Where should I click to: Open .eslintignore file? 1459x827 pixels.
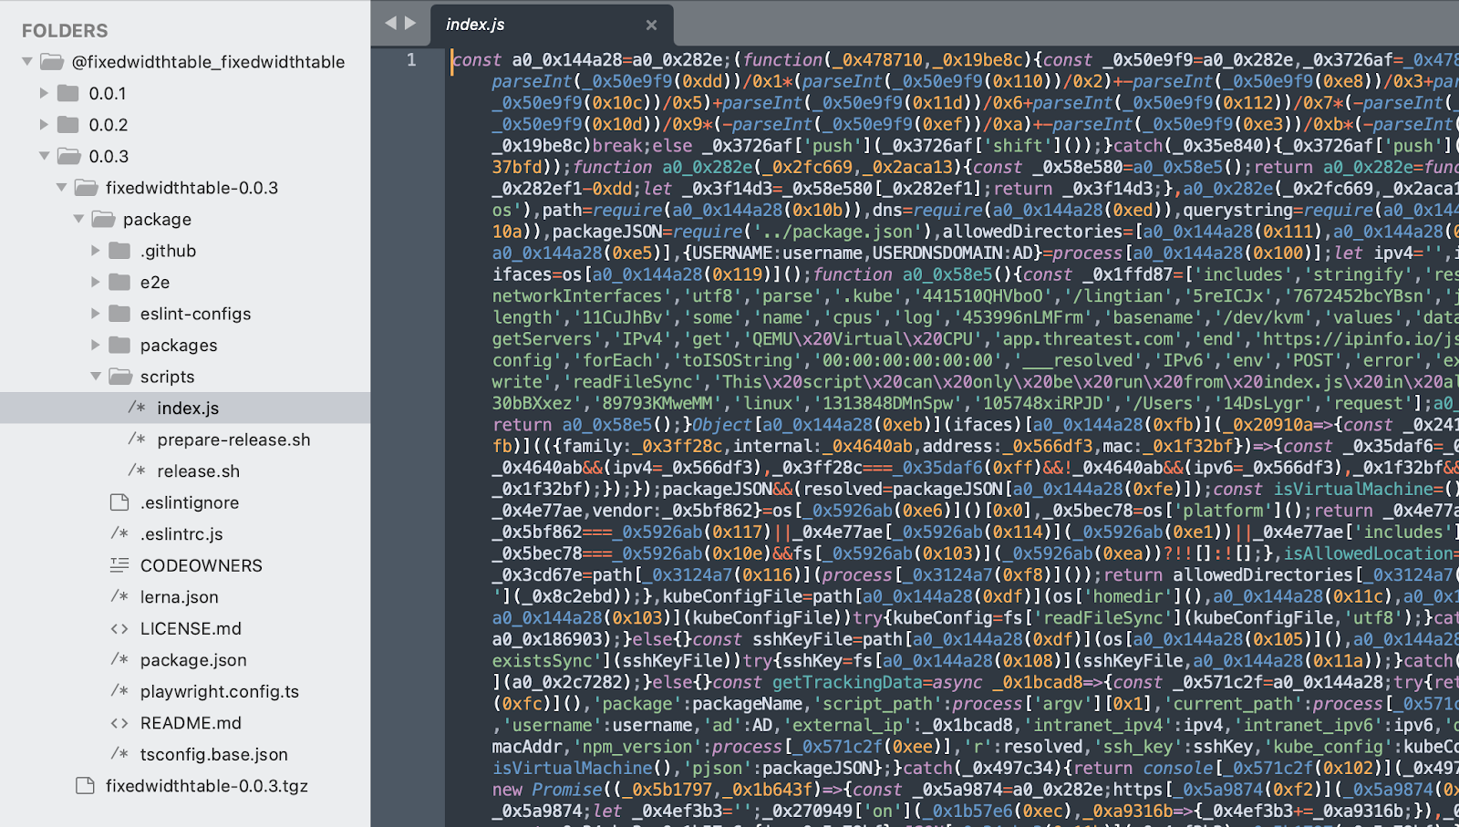point(190,502)
